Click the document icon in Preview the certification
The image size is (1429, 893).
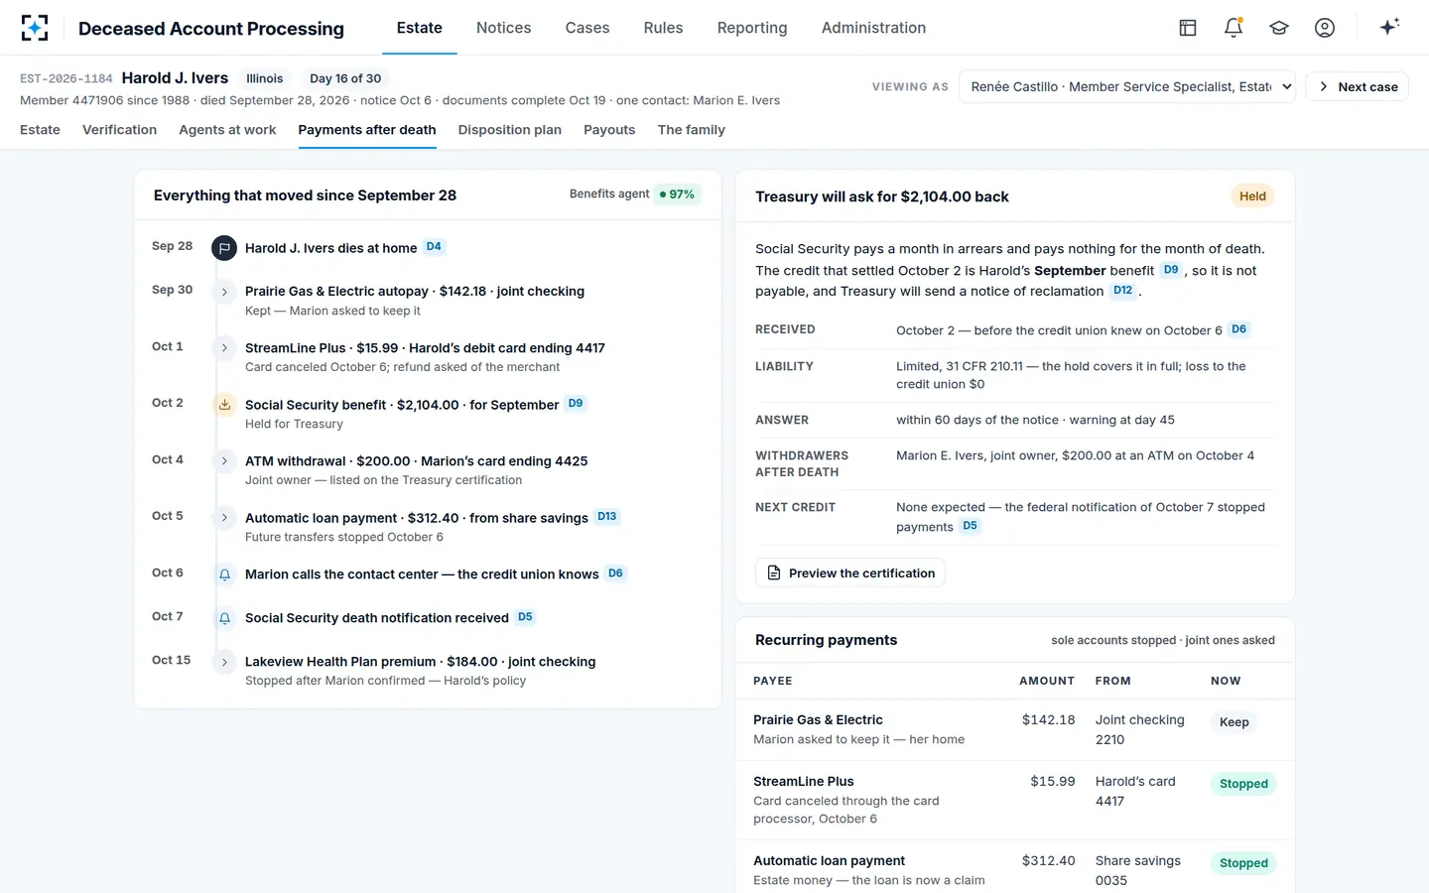(774, 574)
